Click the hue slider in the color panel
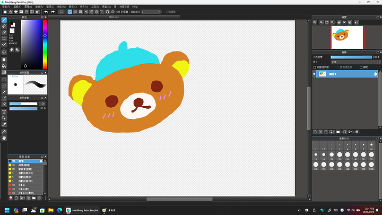Viewport: 382px width, 215px height. point(45,45)
